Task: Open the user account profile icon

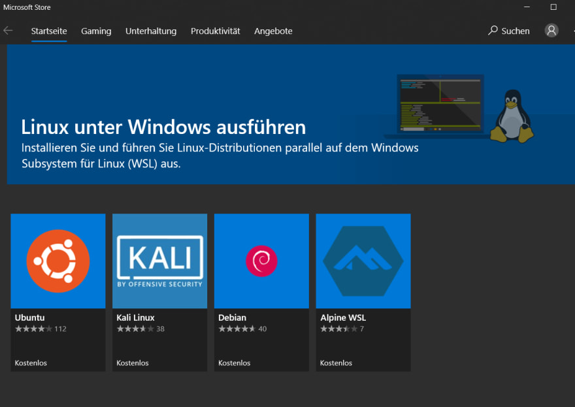Action: [551, 31]
